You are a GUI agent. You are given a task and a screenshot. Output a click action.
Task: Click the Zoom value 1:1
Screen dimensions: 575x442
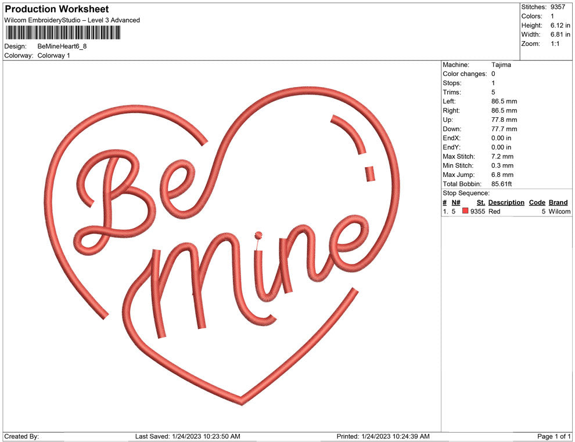[x=555, y=44]
